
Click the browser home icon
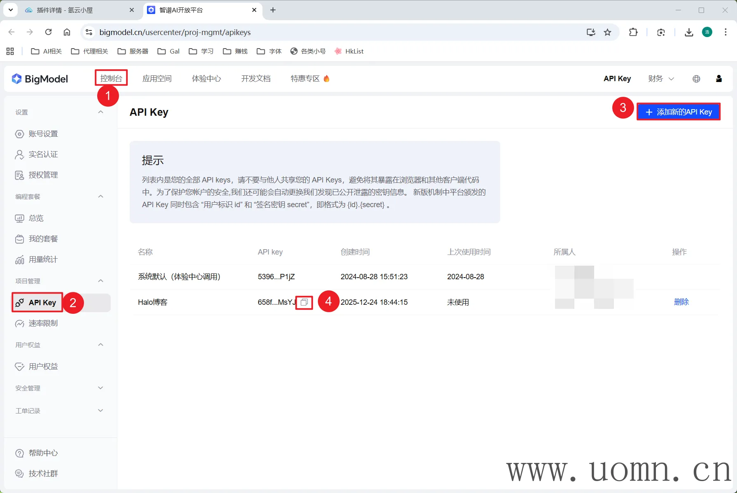pyautogui.click(x=67, y=32)
